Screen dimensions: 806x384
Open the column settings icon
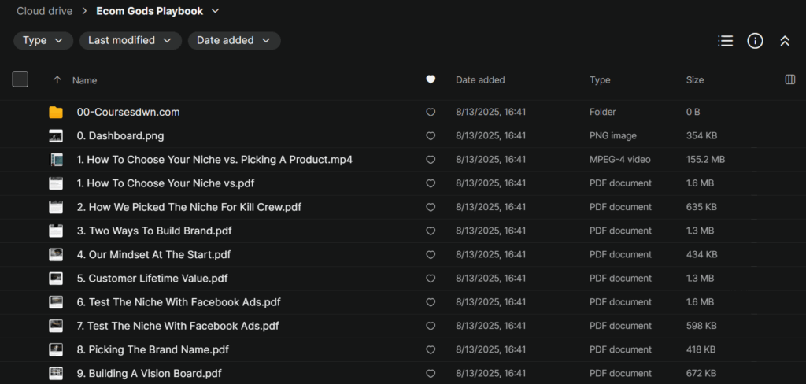tap(790, 79)
